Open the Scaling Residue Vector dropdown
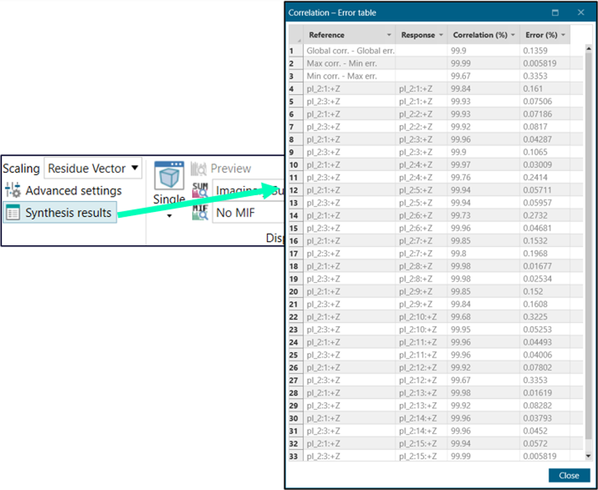Image resolution: width=598 pixels, height=490 pixels. (135, 168)
